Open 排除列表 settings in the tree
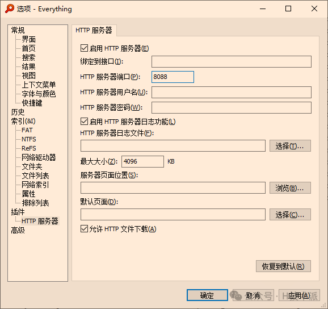Image resolution: width=328 pixels, height=309 pixels. (x=35, y=203)
